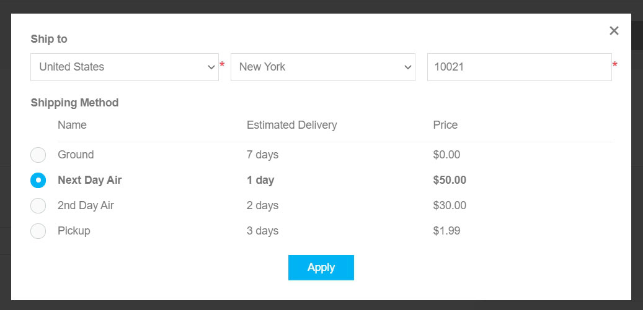
Task: Open the United States country dropdown
Action: click(124, 67)
